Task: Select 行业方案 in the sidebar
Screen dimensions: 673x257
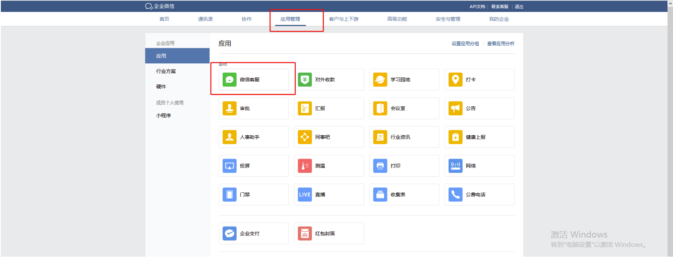Action: (166, 71)
